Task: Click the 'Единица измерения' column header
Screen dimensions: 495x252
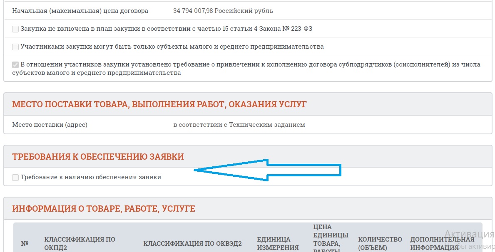Action: pyautogui.click(x=278, y=243)
